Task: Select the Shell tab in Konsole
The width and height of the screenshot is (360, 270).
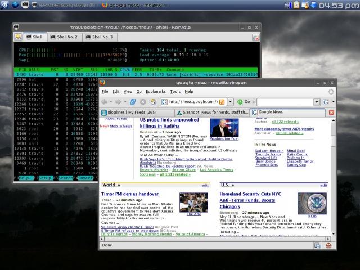Action: 34,37
